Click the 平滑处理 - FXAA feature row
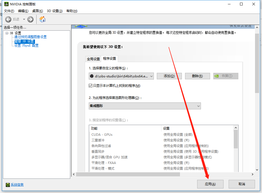The height and width of the screenshot is (193, 262). coord(161,163)
